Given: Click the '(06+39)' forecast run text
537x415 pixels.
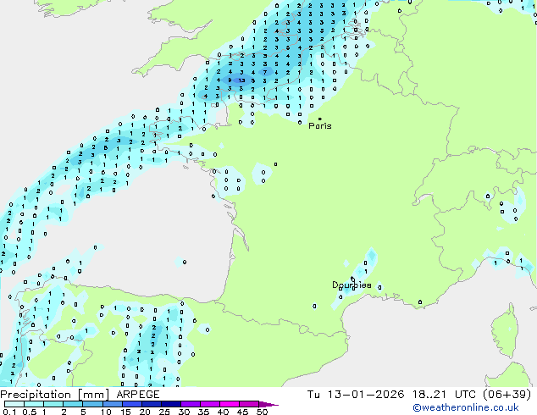Looking at the screenshot, I should pyautogui.click(x=507, y=395).
